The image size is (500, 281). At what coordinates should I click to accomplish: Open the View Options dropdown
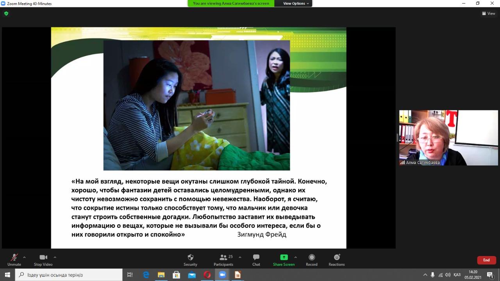[x=296, y=4]
